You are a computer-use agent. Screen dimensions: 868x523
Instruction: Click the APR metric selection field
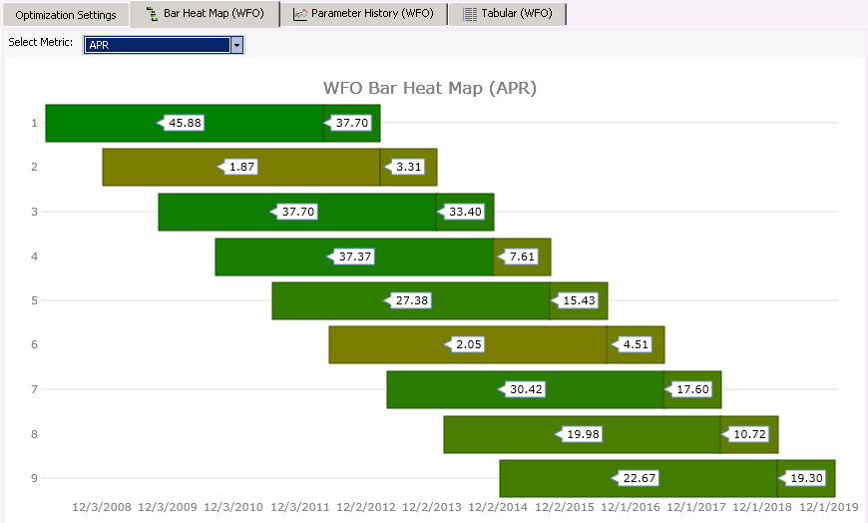click(157, 45)
